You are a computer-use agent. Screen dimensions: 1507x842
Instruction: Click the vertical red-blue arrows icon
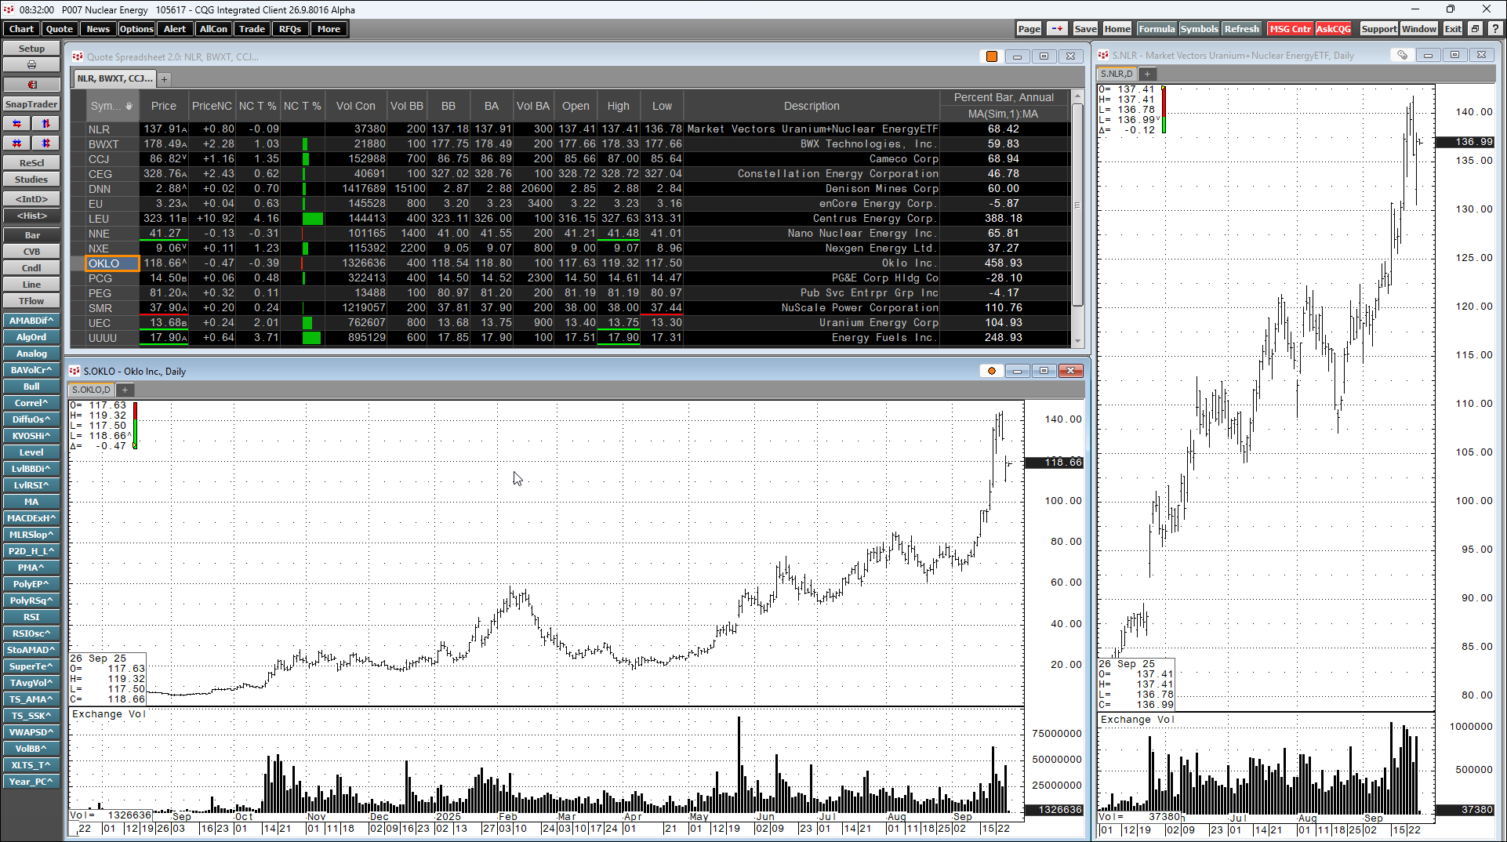pyautogui.click(x=45, y=124)
